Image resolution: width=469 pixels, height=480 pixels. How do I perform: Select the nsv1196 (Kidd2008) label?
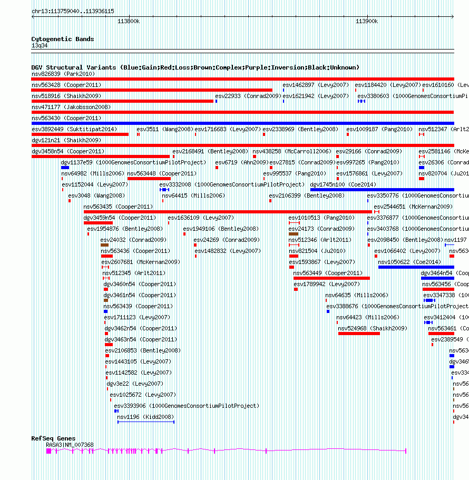[x=145, y=417]
